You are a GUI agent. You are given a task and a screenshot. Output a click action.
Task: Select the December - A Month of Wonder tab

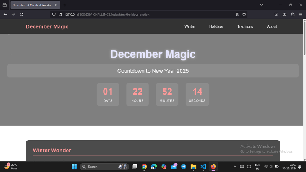pos(35,5)
